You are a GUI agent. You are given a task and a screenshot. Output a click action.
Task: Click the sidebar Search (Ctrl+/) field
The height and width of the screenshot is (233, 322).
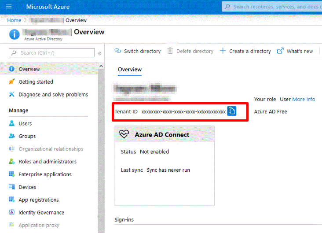pos(52,53)
